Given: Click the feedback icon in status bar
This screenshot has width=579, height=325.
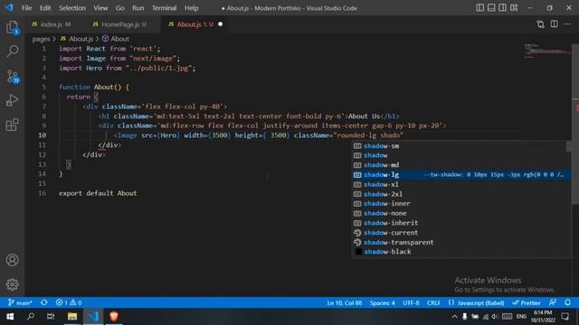Looking at the screenshot, I should point(553,302).
